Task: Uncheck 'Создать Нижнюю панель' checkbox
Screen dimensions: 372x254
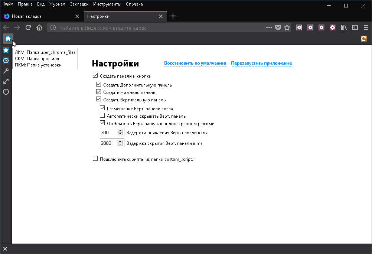Action: pos(98,92)
